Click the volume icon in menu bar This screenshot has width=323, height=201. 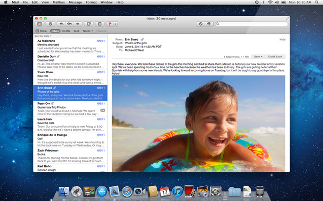277,2
